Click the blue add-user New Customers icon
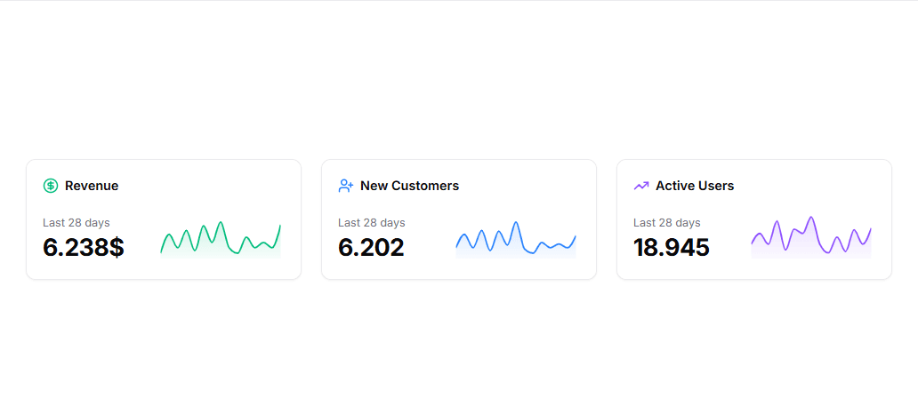 coord(346,186)
